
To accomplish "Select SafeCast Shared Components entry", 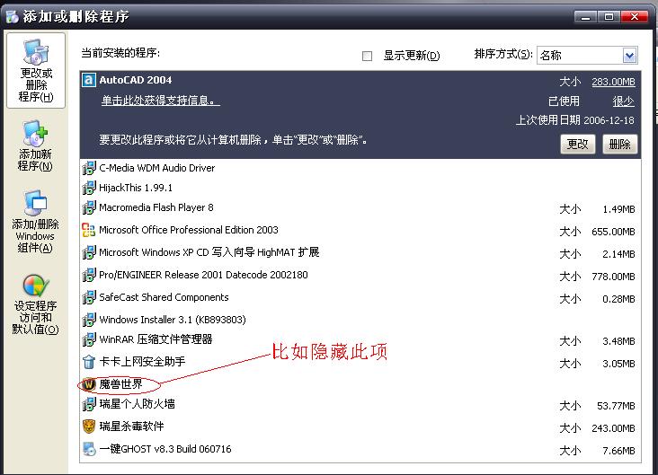I will tap(360, 297).
